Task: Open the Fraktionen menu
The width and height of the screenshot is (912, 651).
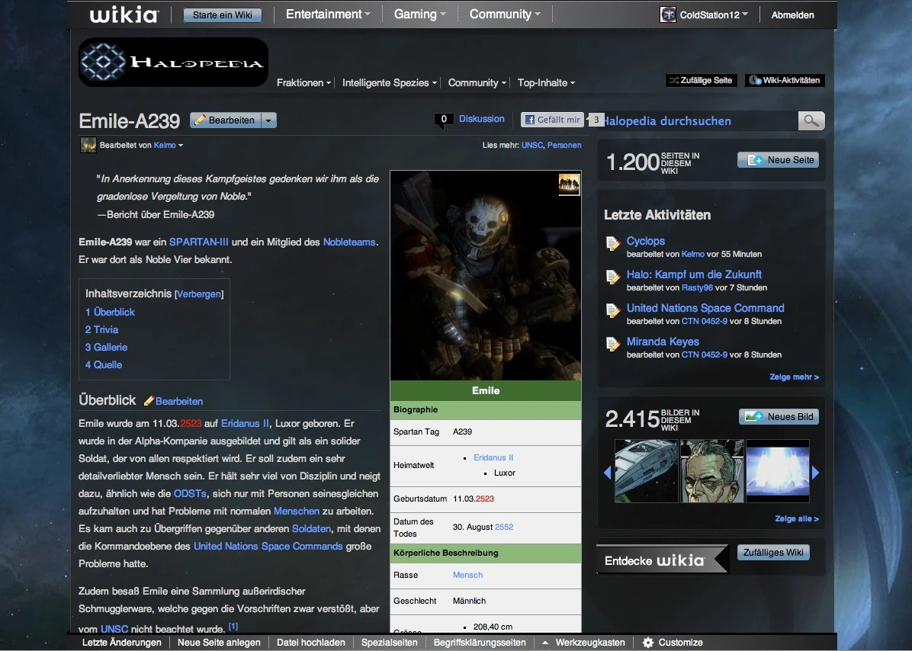Action: tap(303, 82)
